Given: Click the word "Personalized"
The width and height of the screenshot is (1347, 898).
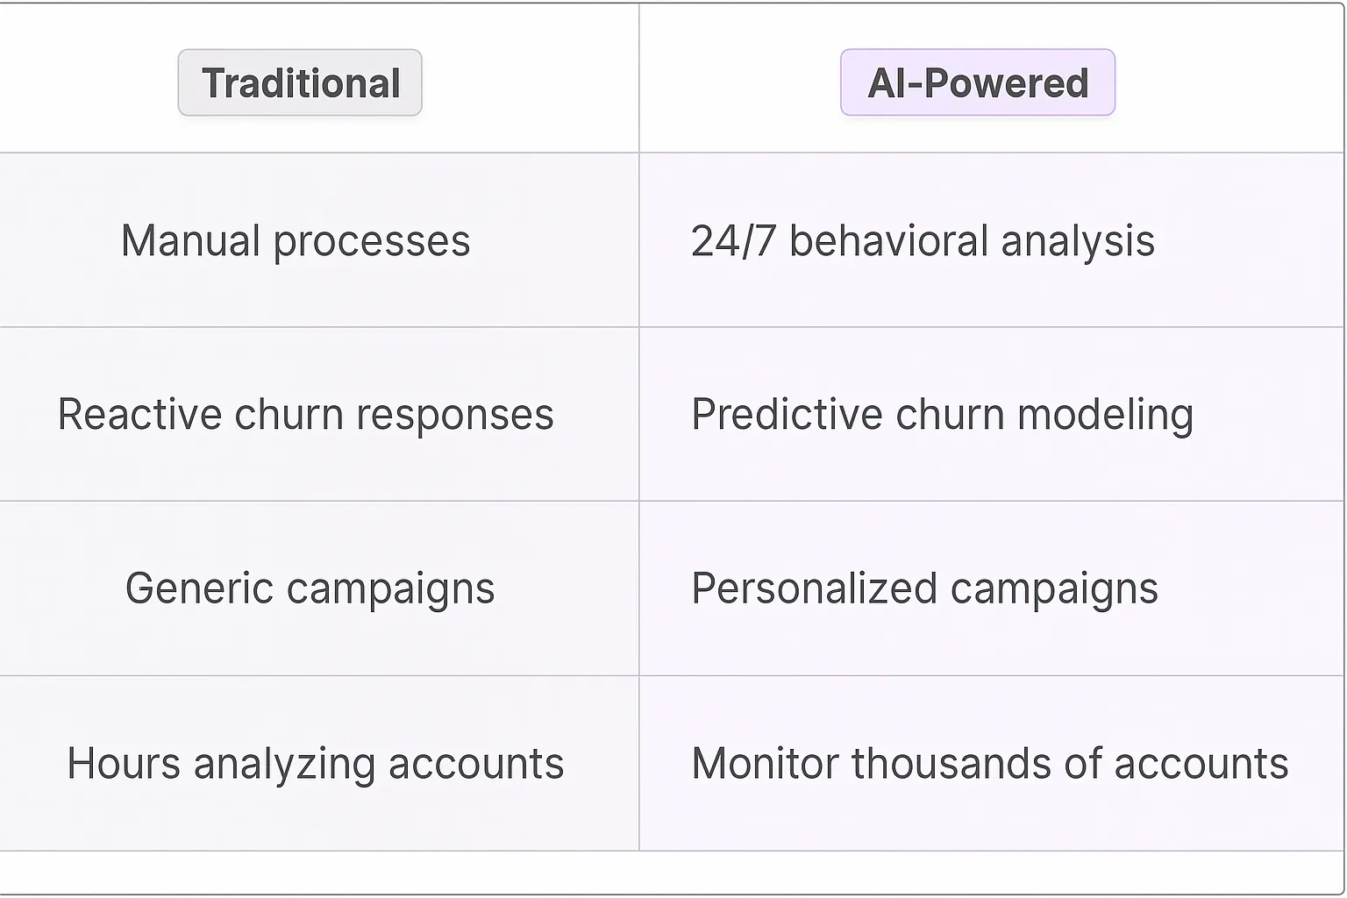Looking at the screenshot, I should tap(814, 588).
